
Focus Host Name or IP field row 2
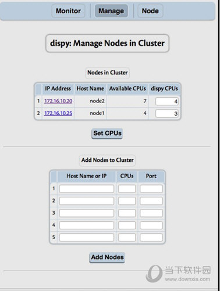tap(87, 201)
